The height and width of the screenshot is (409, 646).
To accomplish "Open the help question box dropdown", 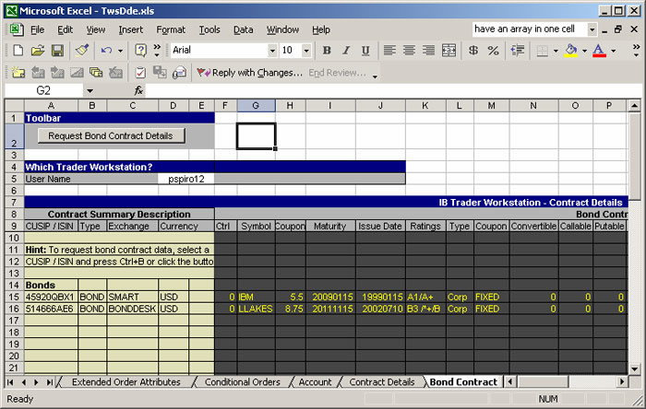I will pos(592,29).
